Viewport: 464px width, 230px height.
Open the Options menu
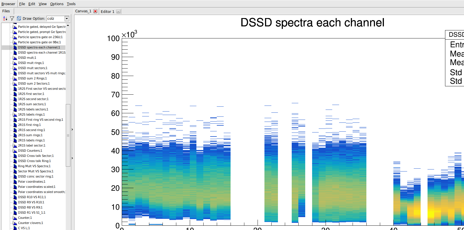coord(57,4)
